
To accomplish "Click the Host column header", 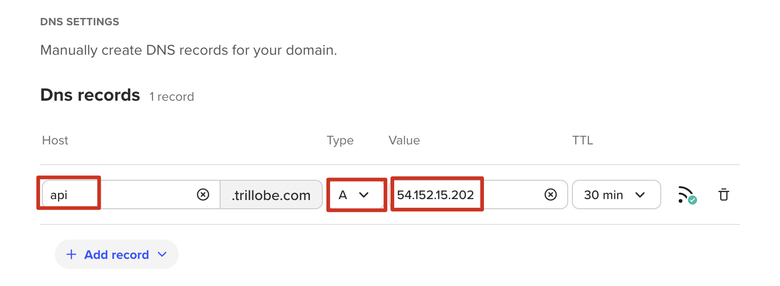I will coord(55,140).
